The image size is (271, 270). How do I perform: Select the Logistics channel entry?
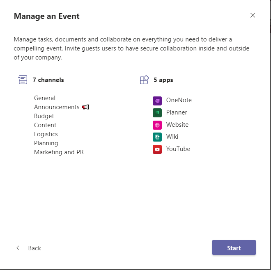[x=46, y=134]
